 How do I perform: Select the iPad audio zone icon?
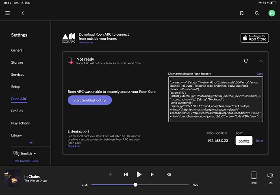point(254,176)
